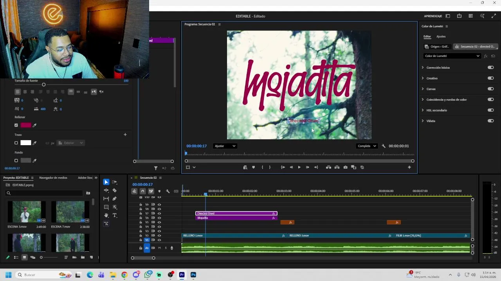Switch to the Editar tab
The image size is (501, 281).
click(427, 37)
